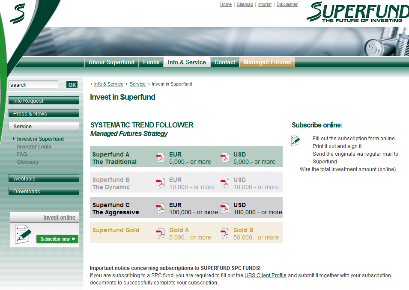Image resolution: width=409 pixels, height=290 pixels.
Task: Open the Imprint link
Action: (265, 4)
